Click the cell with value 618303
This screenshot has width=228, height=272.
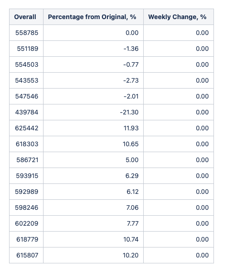(x=26, y=144)
